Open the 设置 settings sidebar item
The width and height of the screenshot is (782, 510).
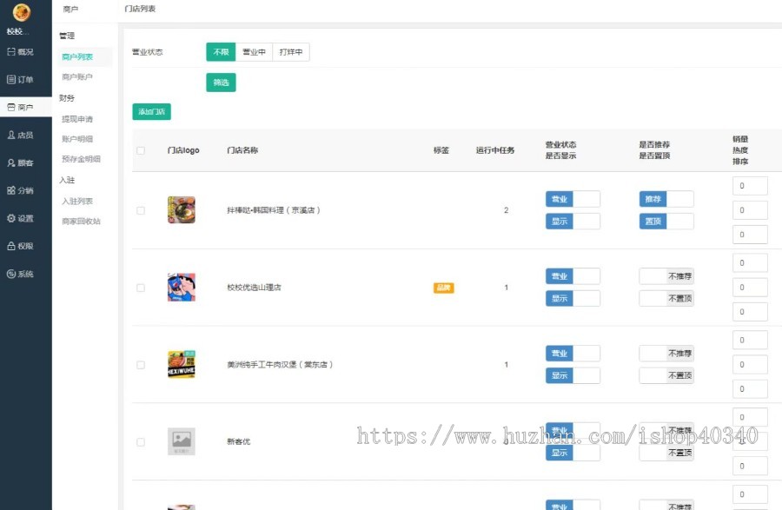coord(21,218)
